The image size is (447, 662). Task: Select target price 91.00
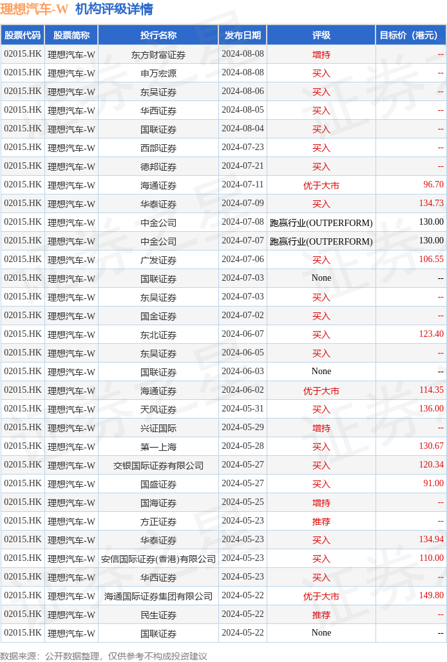[433, 483]
